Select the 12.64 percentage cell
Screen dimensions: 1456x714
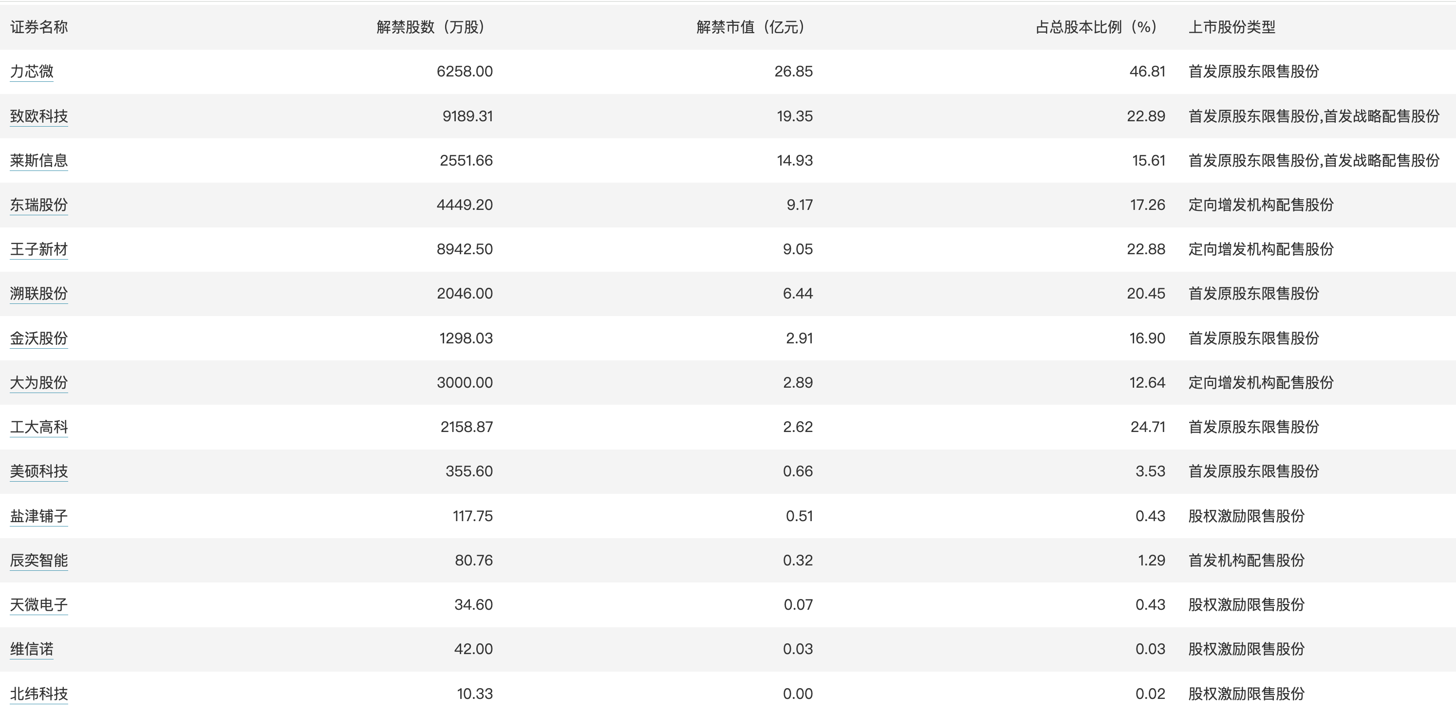point(1147,383)
